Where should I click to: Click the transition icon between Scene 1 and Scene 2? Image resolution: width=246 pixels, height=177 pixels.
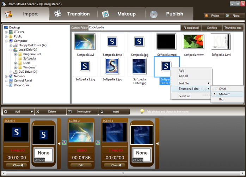(64, 142)
